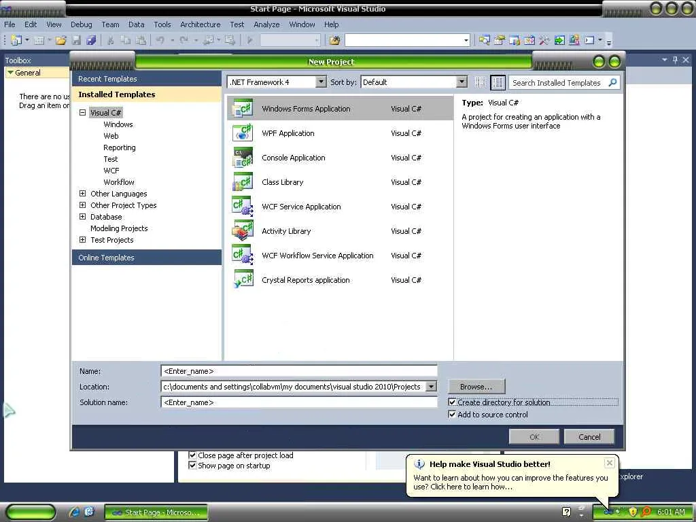
Task: Open the Properties Window toolbar icon
Action: tap(500, 40)
